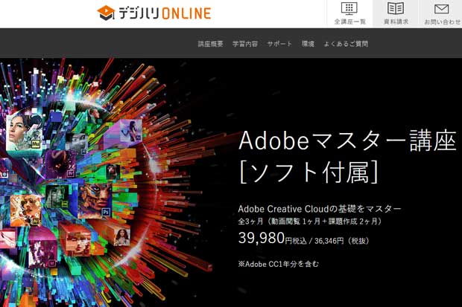Image resolution: width=462 pixels, height=307 pixels.
Task: Click the お問い合わせ envelope icon
Action: 442,9
